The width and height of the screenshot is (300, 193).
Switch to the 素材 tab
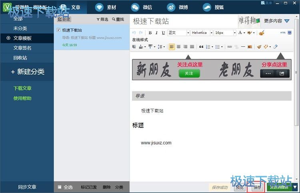click(106, 7)
